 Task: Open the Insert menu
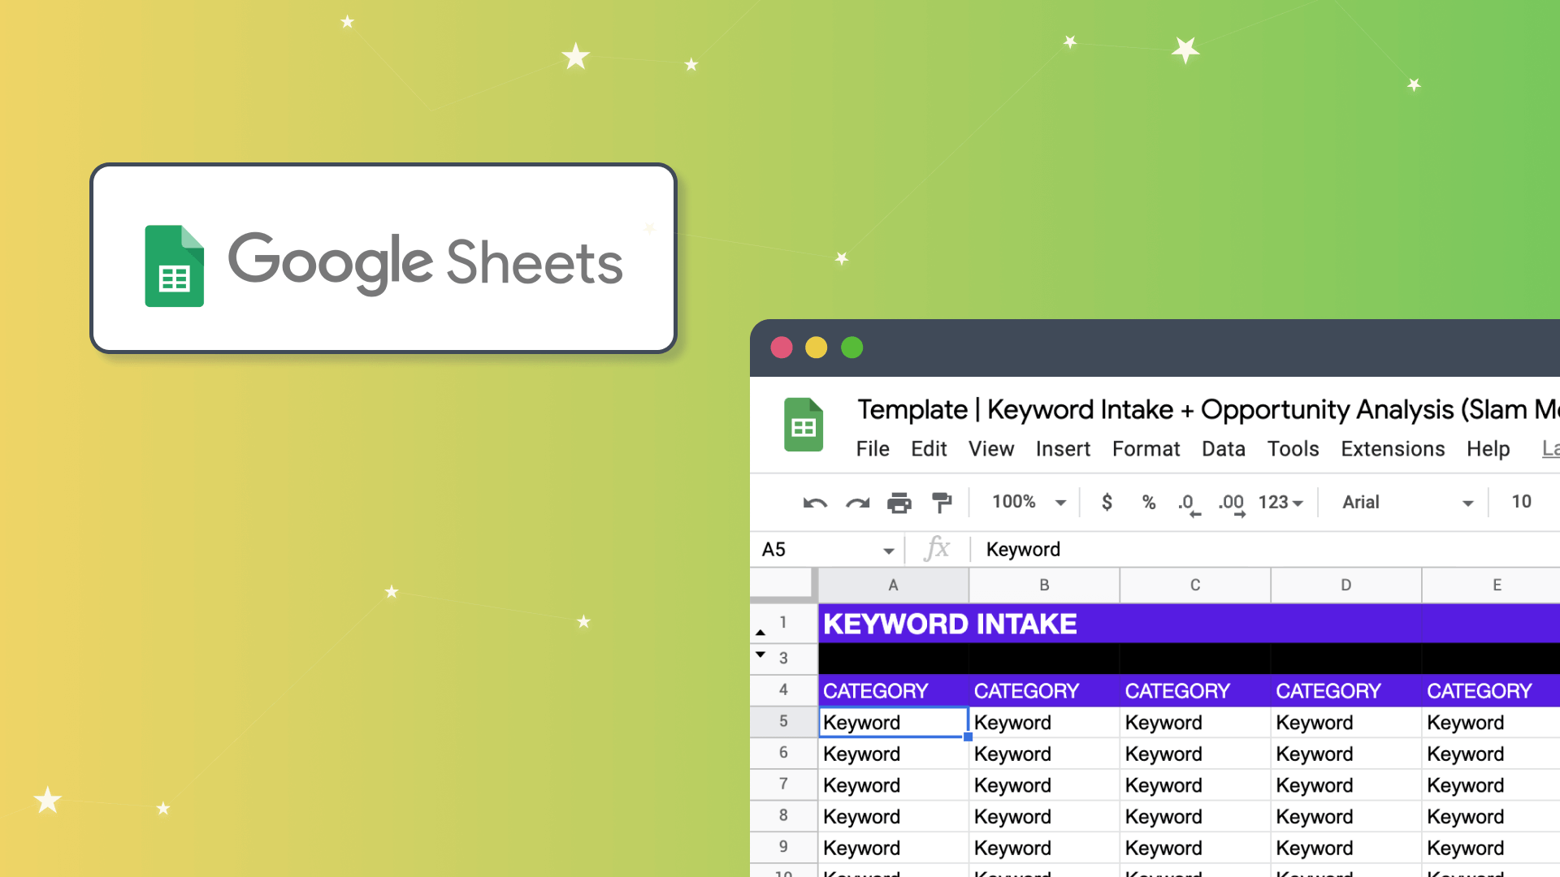[x=1063, y=449]
